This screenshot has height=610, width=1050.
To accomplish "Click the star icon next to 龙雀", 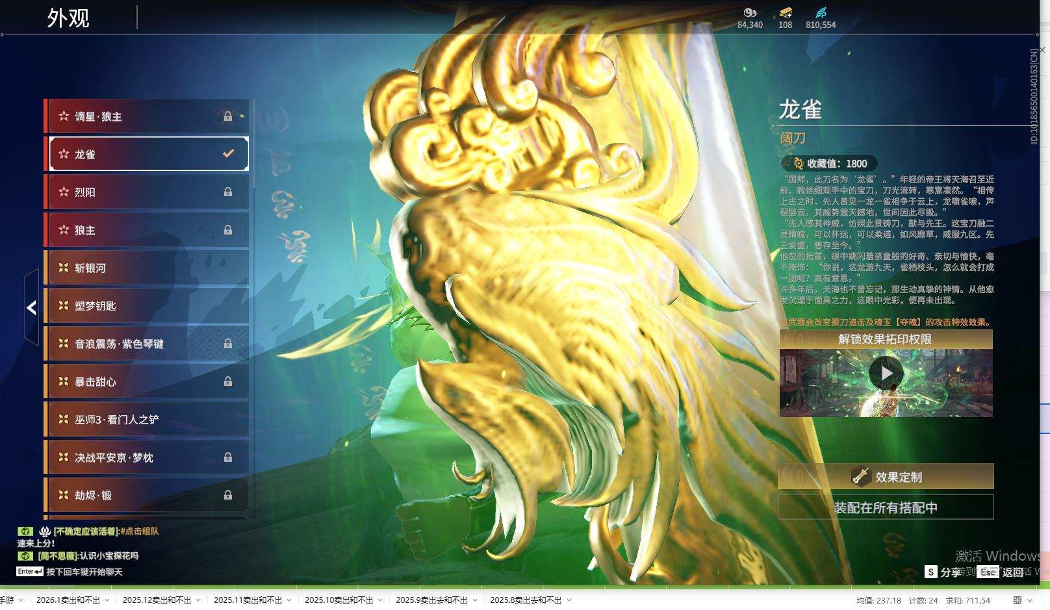I will coord(63,155).
